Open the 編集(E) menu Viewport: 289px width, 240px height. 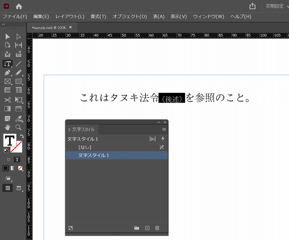click(41, 17)
